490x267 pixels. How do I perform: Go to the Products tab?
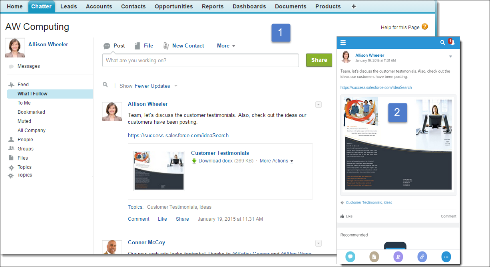click(328, 6)
